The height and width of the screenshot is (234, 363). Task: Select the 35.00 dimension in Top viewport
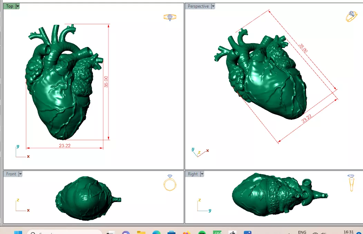pyautogui.click(x=106, y=82)
